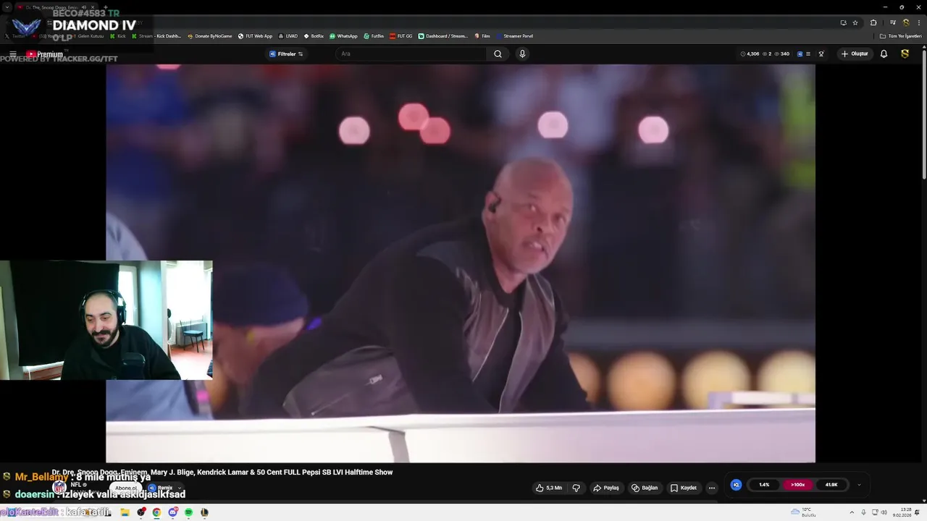Open the Donate ByNoGame bookmark
This screenshot has height=521, width=927.
click(209, 36)
